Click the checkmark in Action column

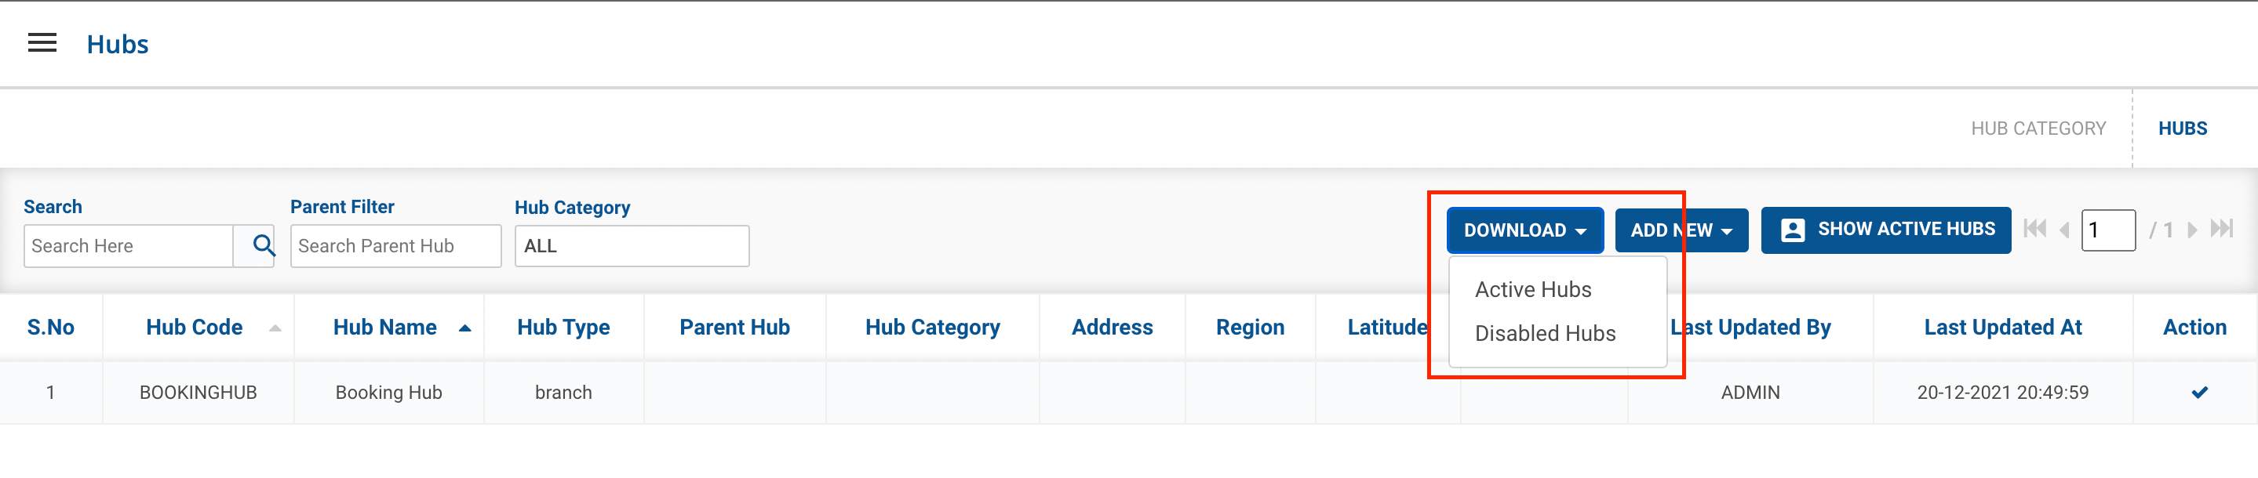point(2199,393)
